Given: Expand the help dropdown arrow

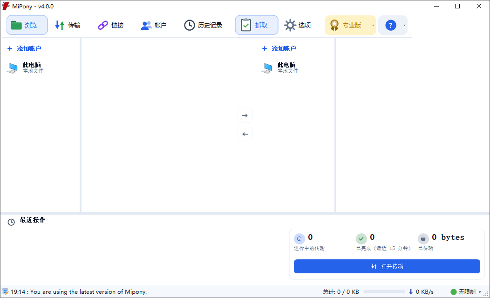Looking at the screenshot, I should pyautogui.click(x=404, y=25).
